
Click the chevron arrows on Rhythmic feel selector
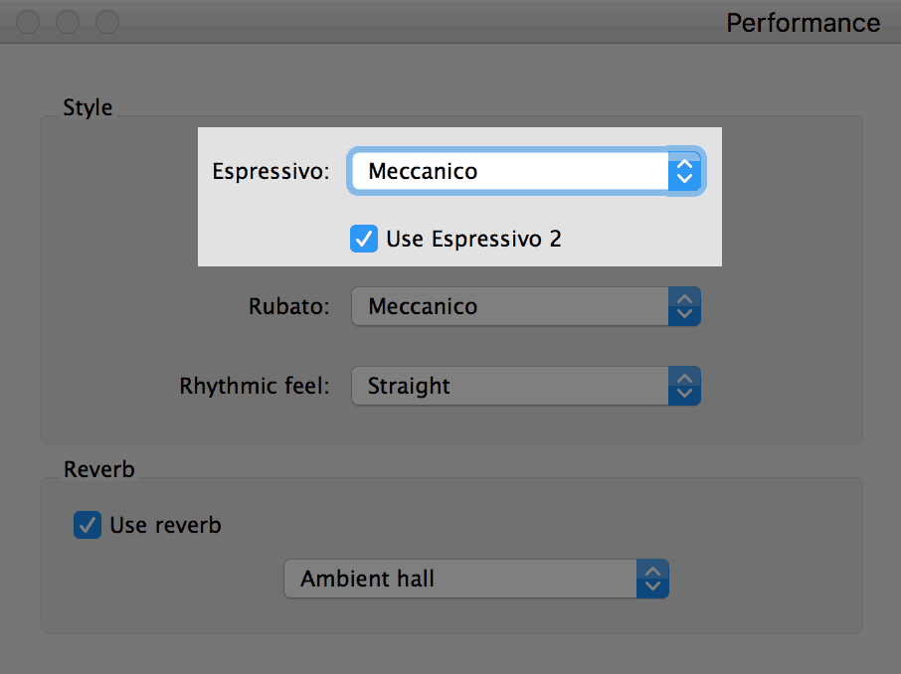point(684,386)
